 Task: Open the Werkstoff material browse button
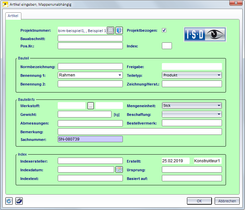click(91, 106)
